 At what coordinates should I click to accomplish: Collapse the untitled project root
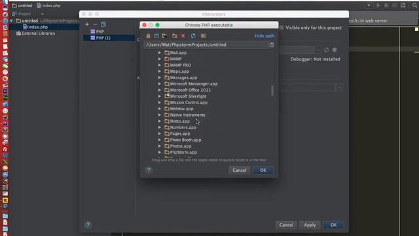coord(12,20)
